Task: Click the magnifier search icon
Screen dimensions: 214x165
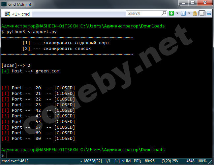Action: pos(164,13)
